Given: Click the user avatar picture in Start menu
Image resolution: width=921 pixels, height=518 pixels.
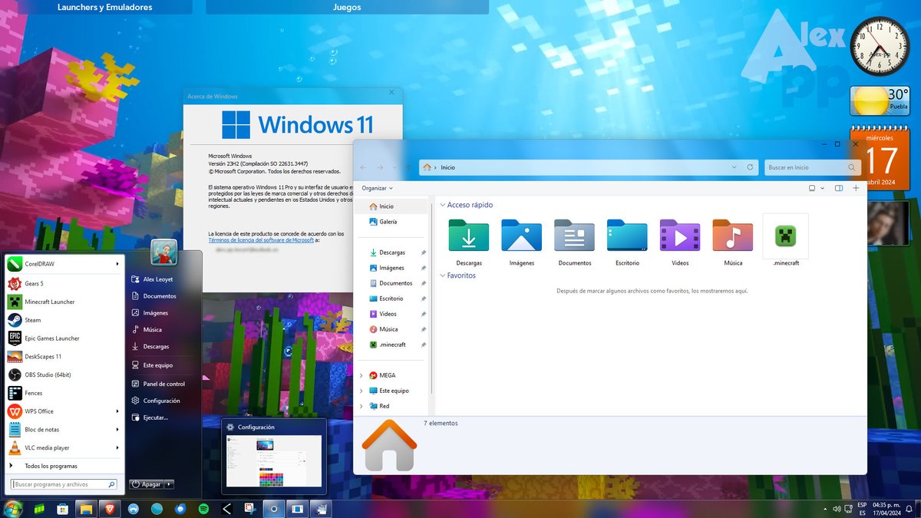Looking at the screenshot, I should 163,252.
